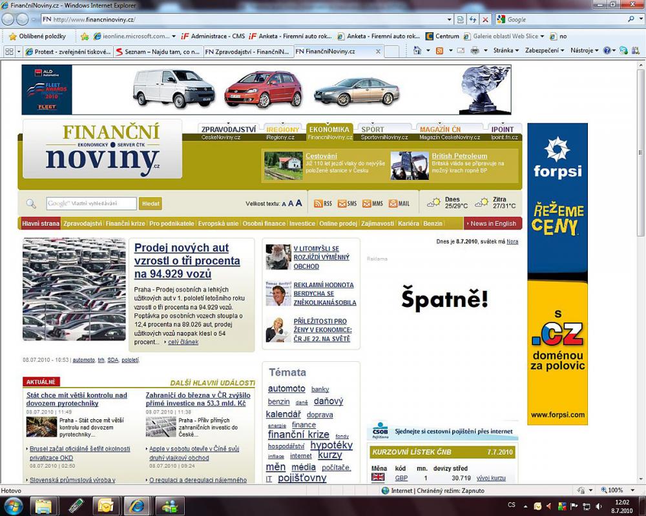Click the GBP currency code link
Image resolution: width=646 pixels, height=516 pixels.
(x=401, y=478)
